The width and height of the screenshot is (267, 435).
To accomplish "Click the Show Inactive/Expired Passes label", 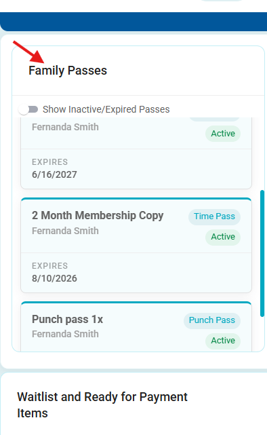I will [x=106, y=109].
